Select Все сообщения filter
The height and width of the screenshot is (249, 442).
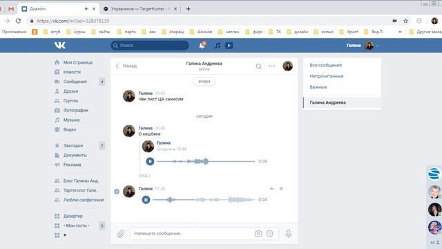click(x=325, y=65)
